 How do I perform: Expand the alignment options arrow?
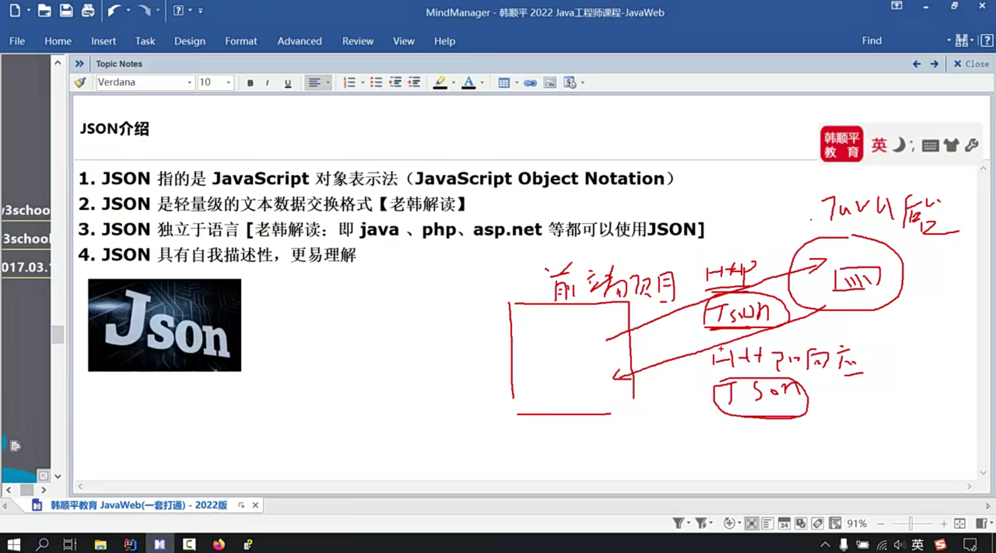[328, 82]
